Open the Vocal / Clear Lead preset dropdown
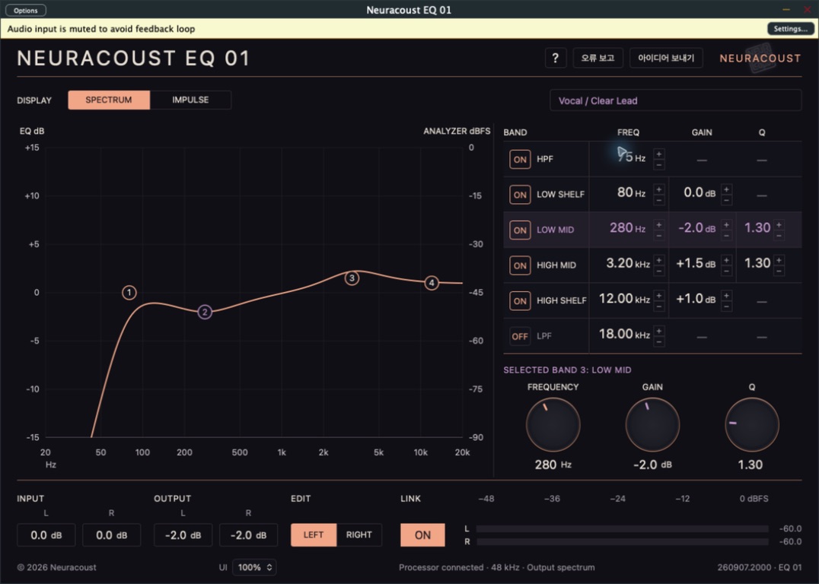 [675, 100]
